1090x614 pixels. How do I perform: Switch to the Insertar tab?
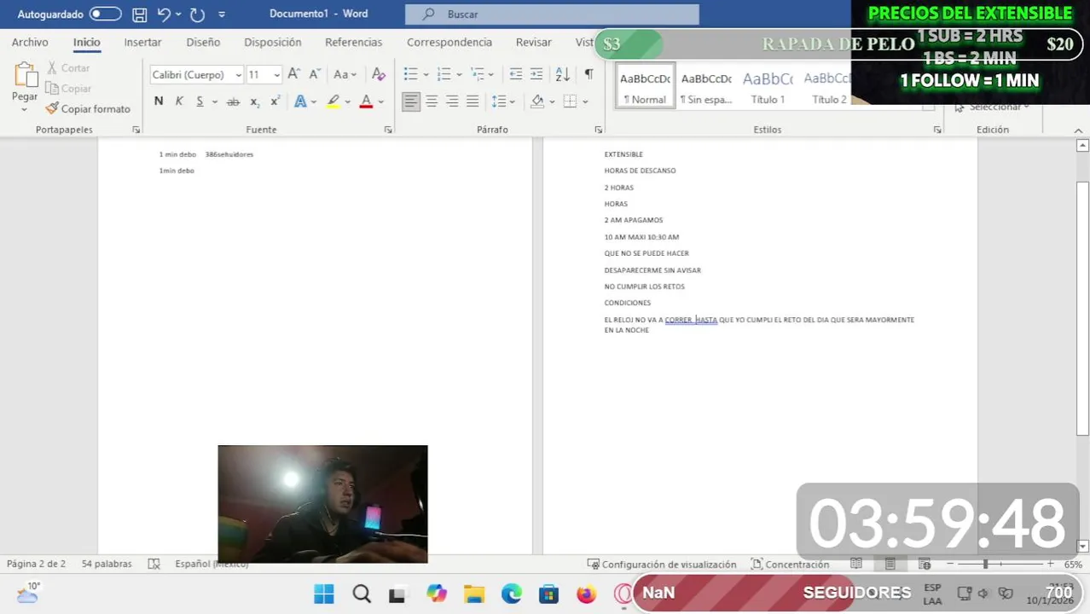click(x=142, y=42)
